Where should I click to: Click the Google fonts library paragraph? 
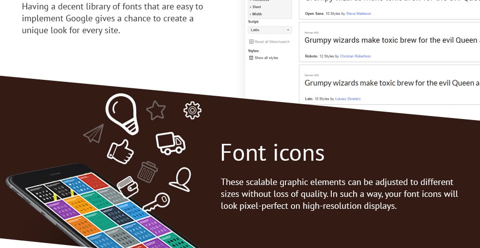tap(112, 18)
